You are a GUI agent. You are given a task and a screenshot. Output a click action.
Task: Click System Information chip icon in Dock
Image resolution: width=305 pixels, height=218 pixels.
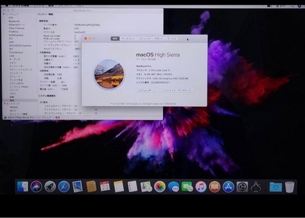[256, 186]
